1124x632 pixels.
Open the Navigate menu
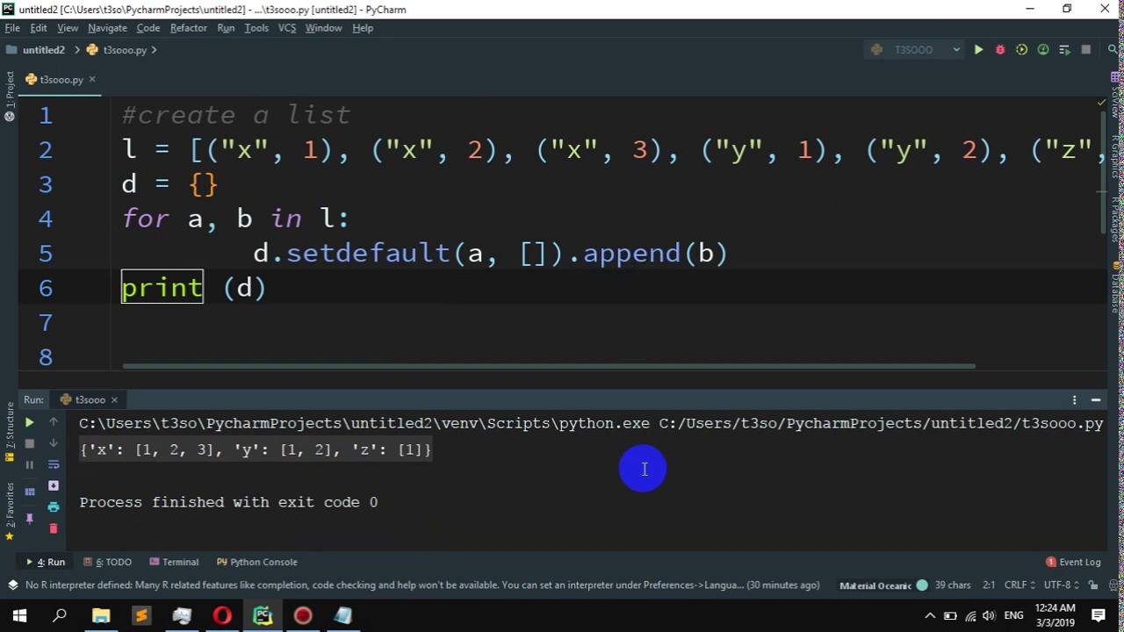107,28
